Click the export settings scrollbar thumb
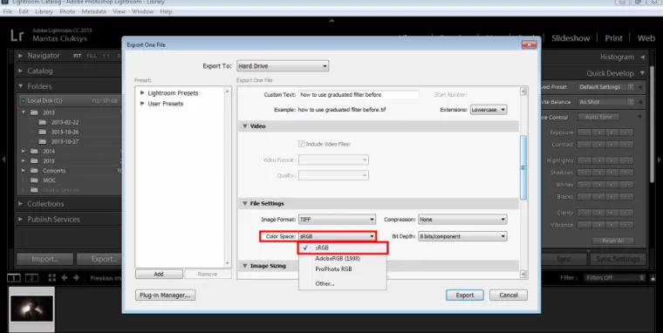The width and height of the screenshot is (663, 333). pos(523,167)
